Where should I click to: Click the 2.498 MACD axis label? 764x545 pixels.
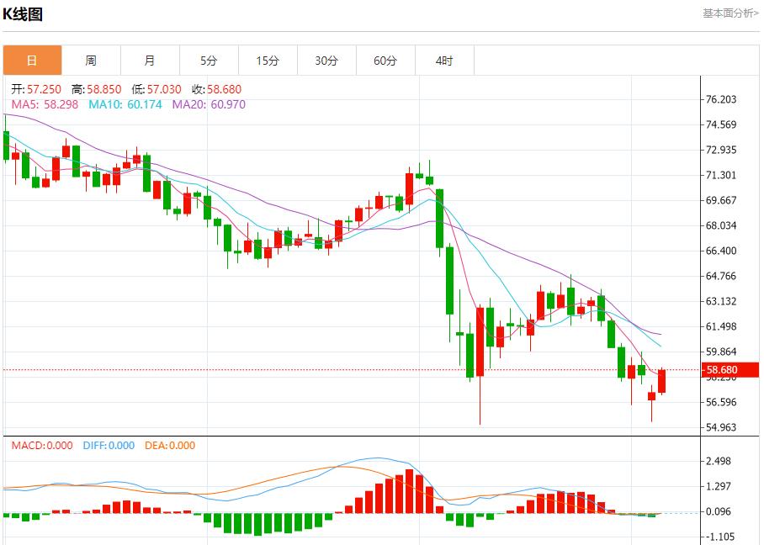(x=720, y=461)
